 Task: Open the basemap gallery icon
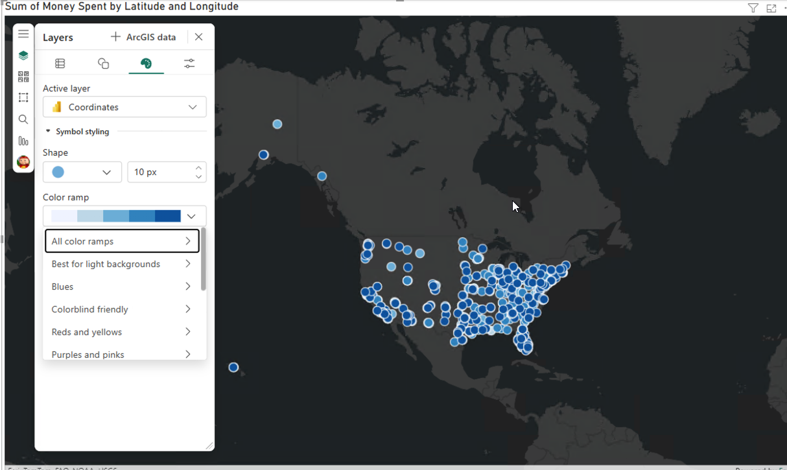tap(23, 76)
